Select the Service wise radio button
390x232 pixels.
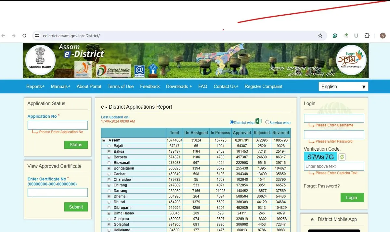coord(267,122)
